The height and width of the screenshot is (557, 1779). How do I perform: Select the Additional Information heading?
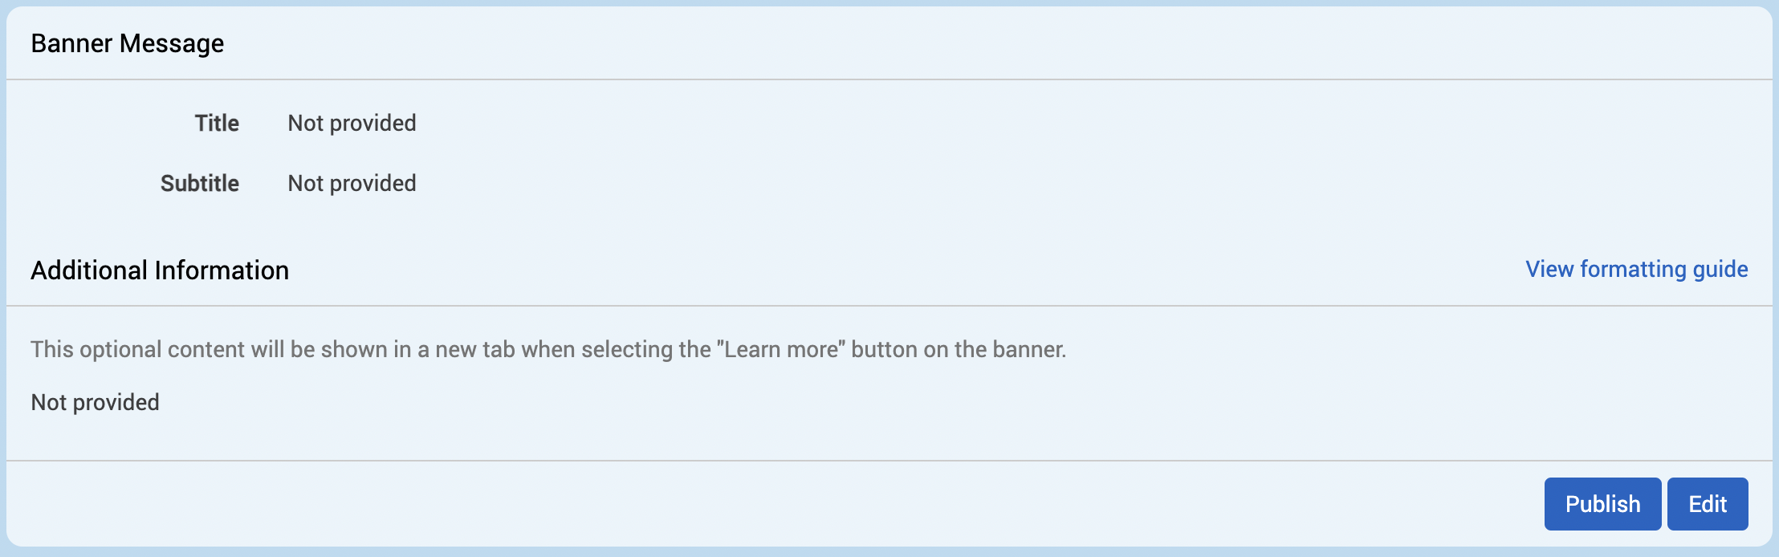pyautogui.click(x=160, y=270)
